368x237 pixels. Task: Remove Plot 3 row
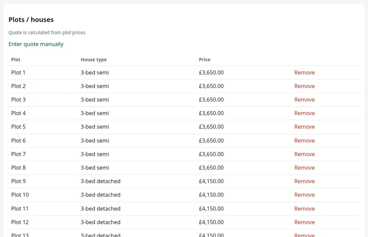coord(304,100)
